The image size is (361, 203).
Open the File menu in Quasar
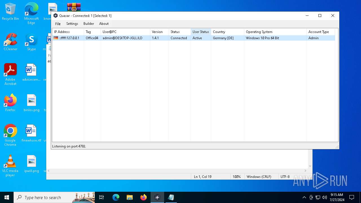[x=58, y=24]
